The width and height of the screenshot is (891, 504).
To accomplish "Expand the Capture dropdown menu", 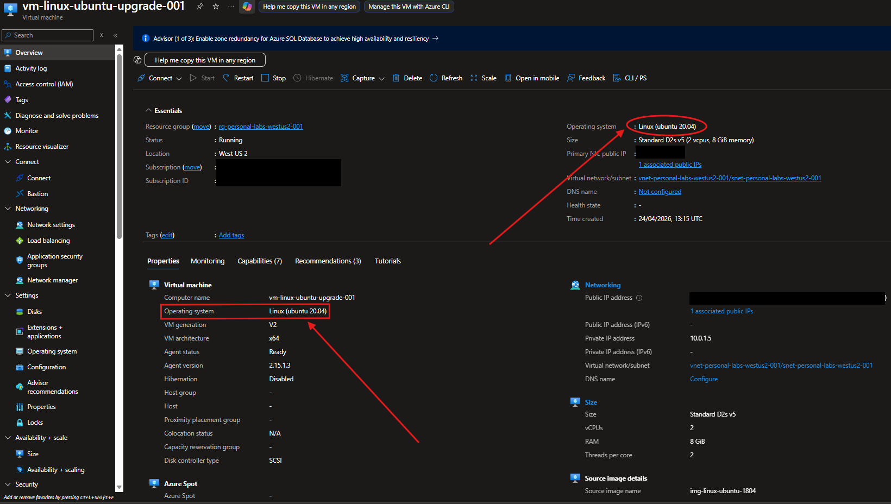I will pyautogui.click(x=381, y=79).
